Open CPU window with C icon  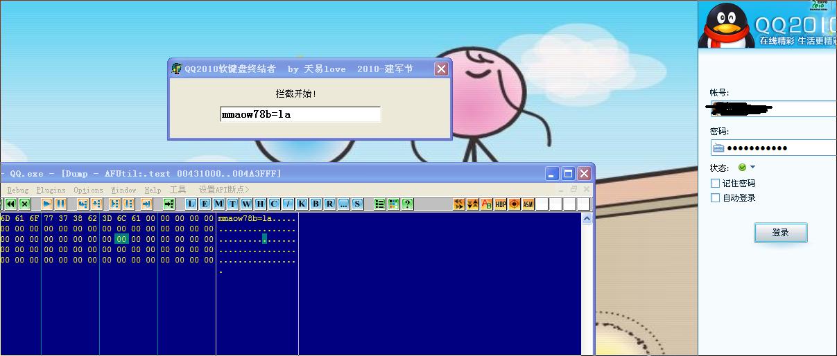[274, 204]
